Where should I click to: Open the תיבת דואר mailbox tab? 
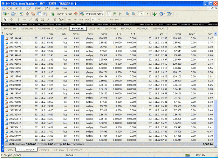click(x=59, y=150)
